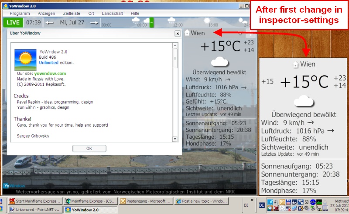Click the green timeline slider handle
The height and width of the screenshot is (214, 349).
(x=151, y=23)
